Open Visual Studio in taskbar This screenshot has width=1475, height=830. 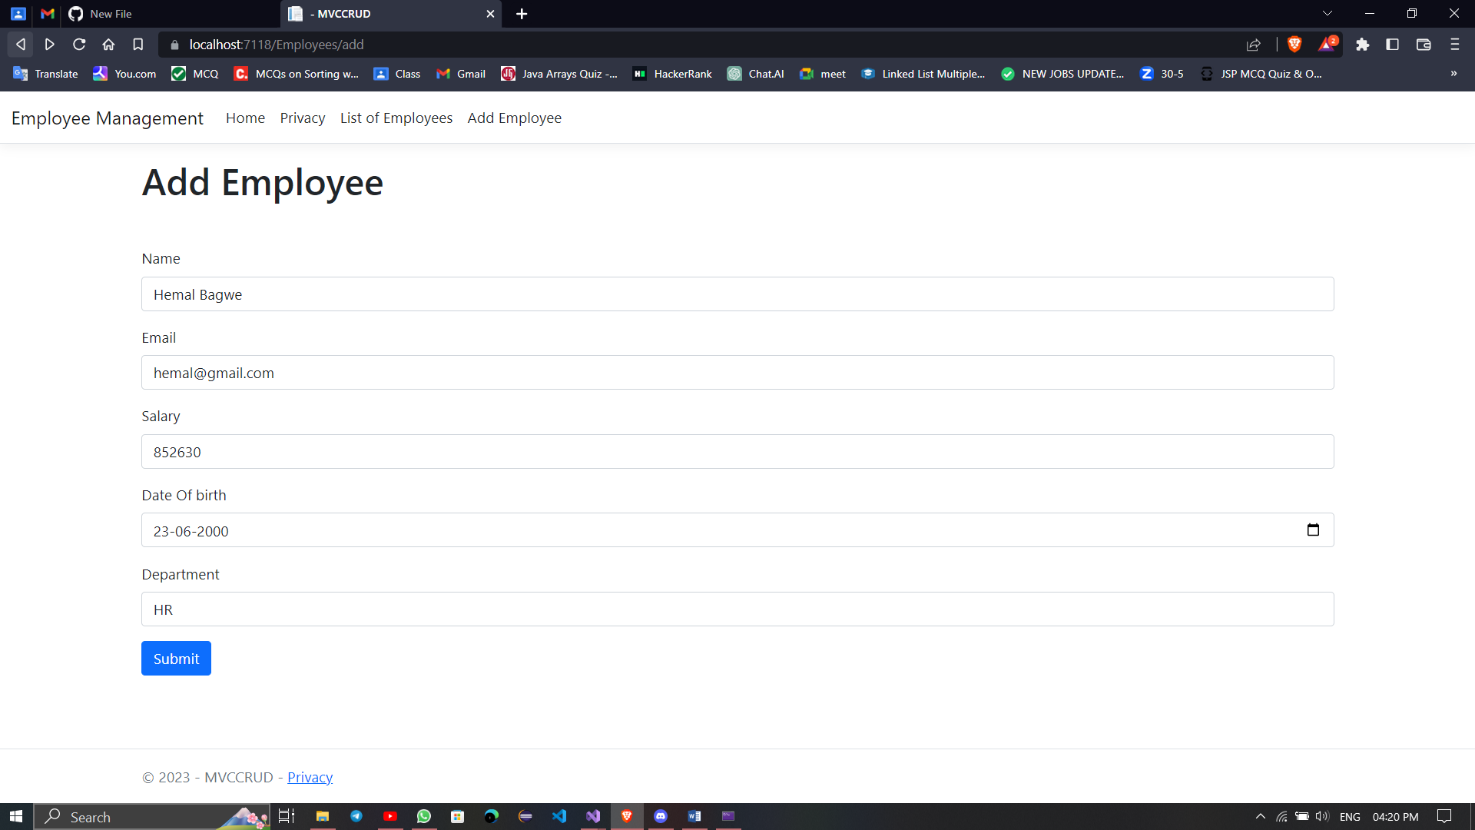(593, 816)
